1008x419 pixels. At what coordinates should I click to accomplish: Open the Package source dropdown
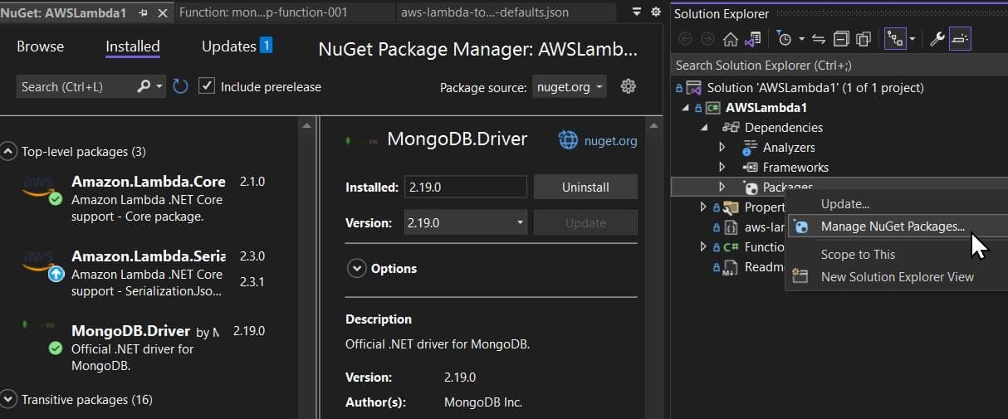[x=570, y=87]
